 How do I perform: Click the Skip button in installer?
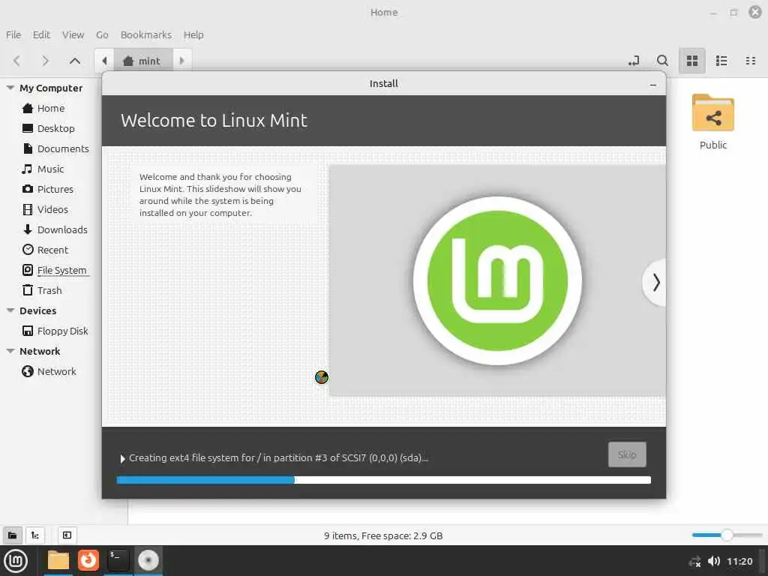[x=627, y=454]
